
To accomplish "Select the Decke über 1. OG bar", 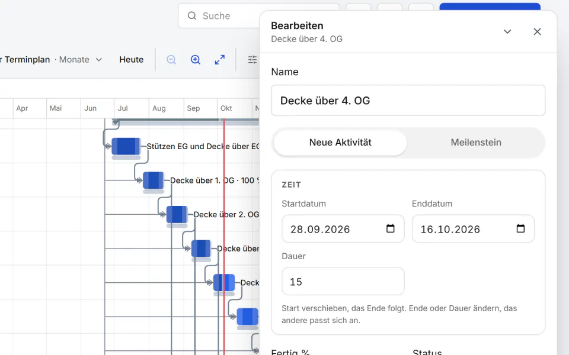I will coord(154,180).
